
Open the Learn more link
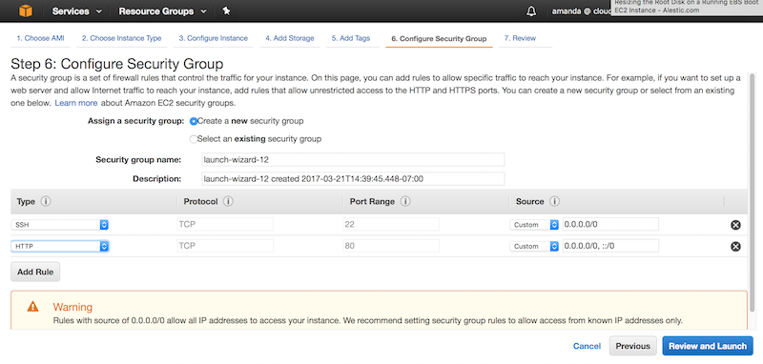click(x=76, y=103)
